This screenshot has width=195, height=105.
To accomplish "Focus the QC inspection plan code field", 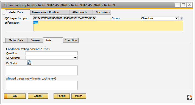I will pos(65,18).
